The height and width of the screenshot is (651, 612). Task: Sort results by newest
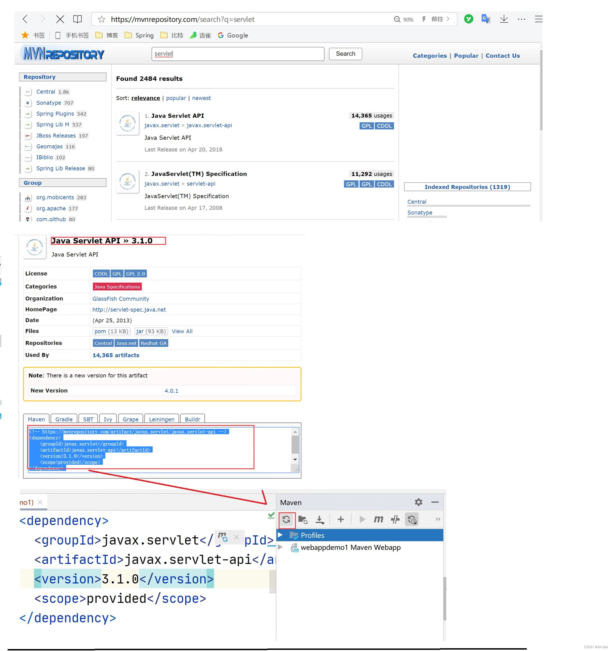point(201,98)
